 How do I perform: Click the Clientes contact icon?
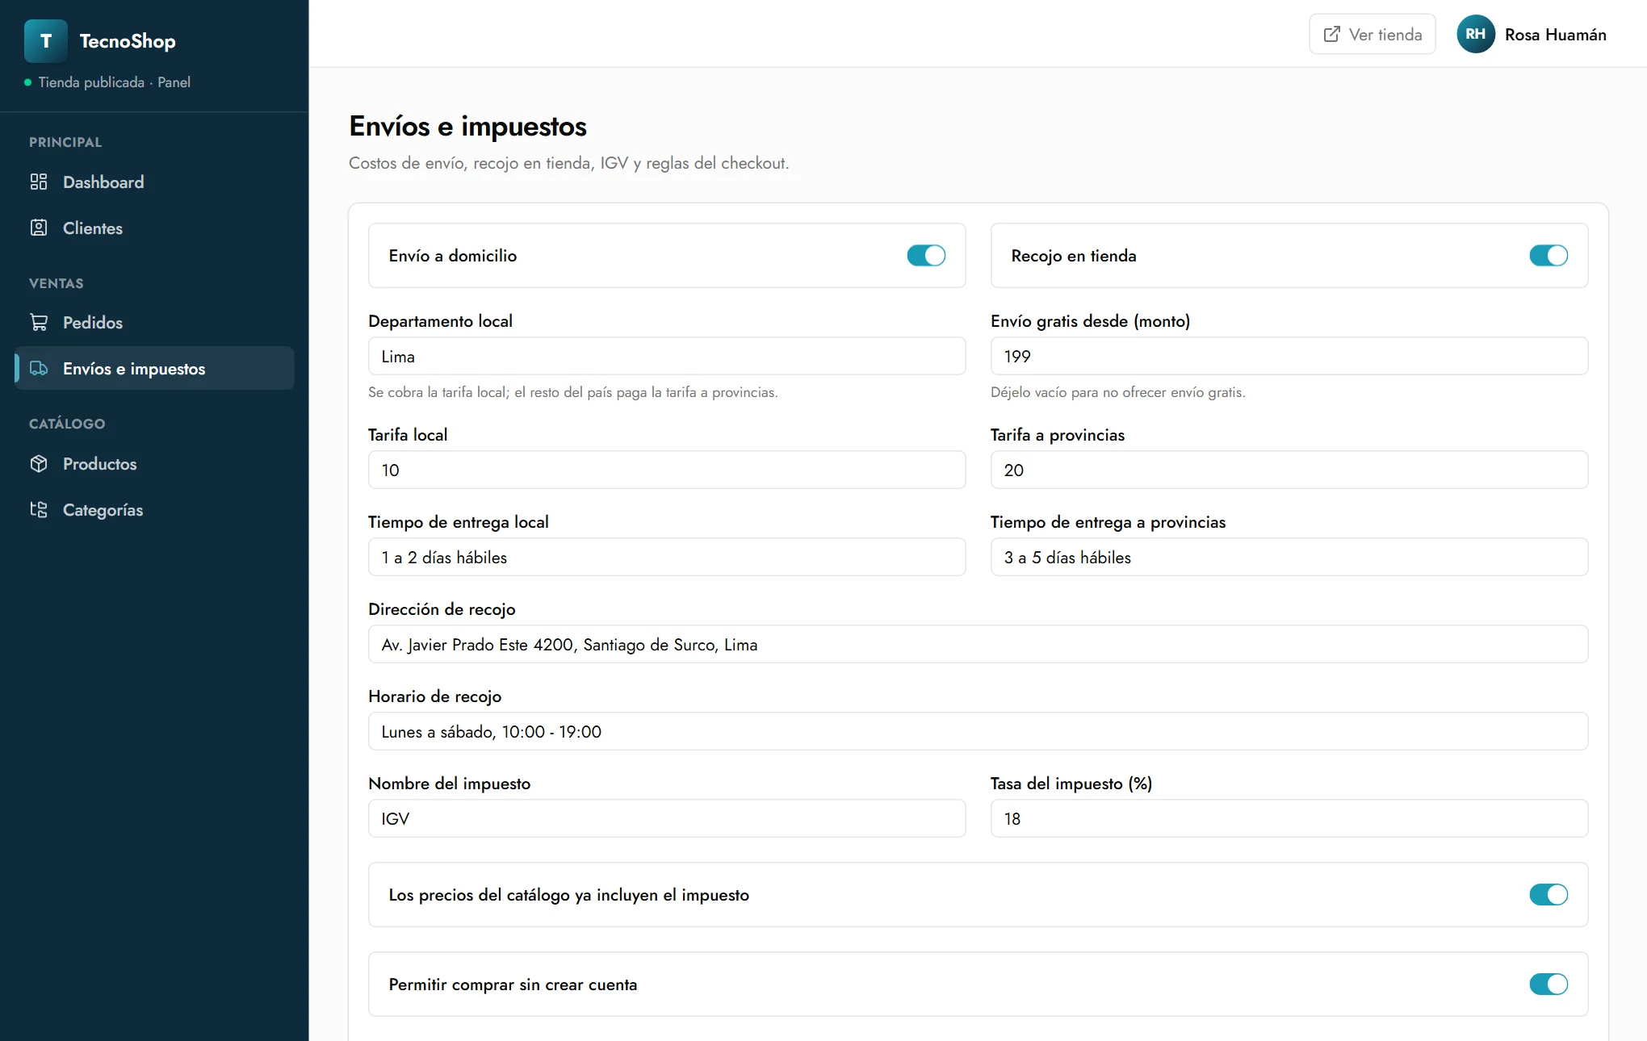tap(39, 228)
